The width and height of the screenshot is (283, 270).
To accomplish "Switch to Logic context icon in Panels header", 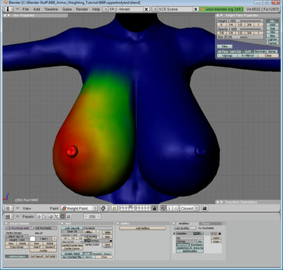I will [x=39, y=217].
